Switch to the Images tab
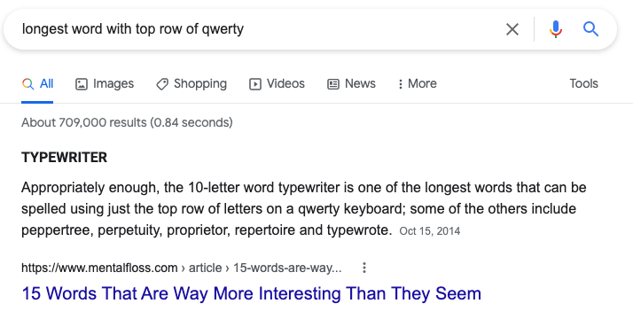The image size is (633, 319). (x=105, y=84)
